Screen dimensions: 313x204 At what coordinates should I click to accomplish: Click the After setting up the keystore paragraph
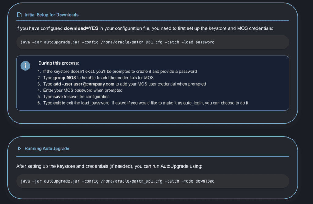[x=109, y=167]
